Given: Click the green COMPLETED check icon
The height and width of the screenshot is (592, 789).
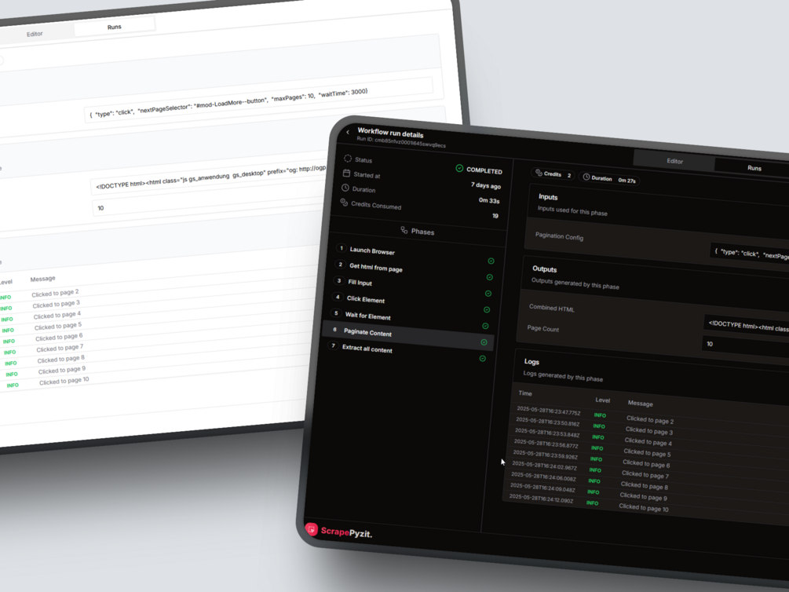Looking at the screenshot, I should (x=459, y=168).
